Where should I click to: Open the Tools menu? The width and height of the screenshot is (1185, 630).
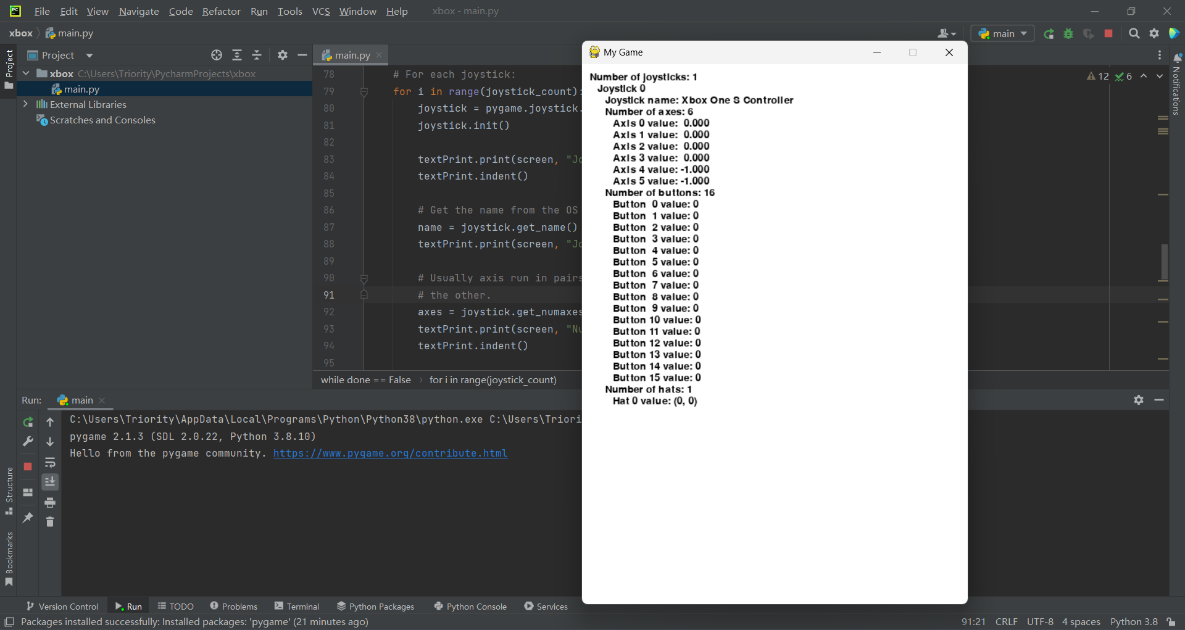(x=289, y=11)
